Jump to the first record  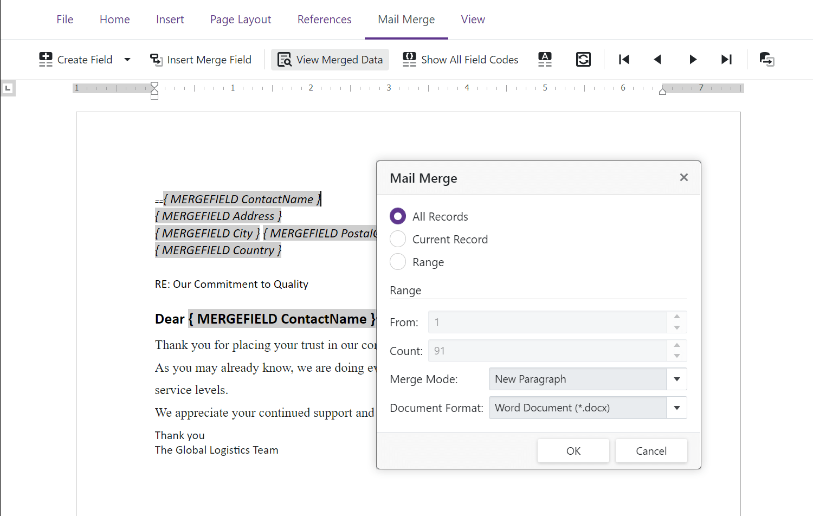tap(624, 60)
